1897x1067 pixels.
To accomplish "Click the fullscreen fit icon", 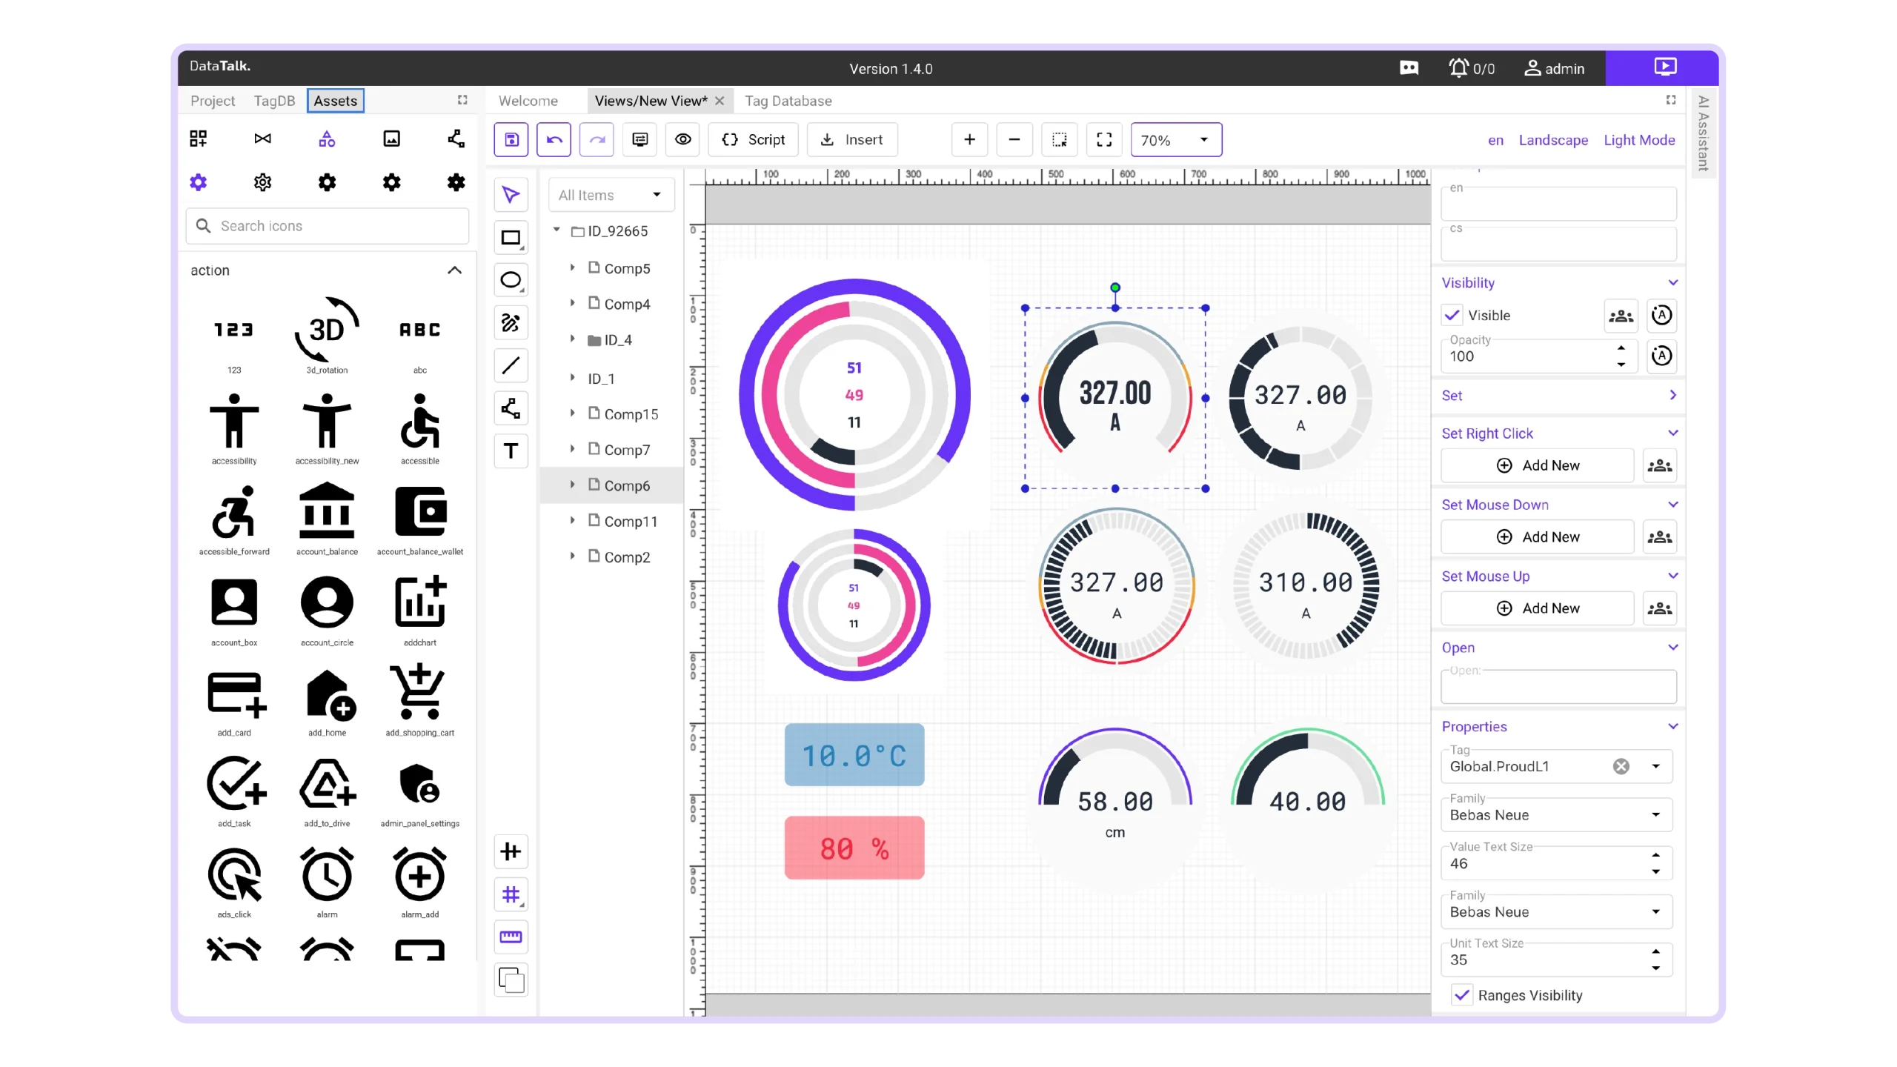I will click(x=1104, y=139).
